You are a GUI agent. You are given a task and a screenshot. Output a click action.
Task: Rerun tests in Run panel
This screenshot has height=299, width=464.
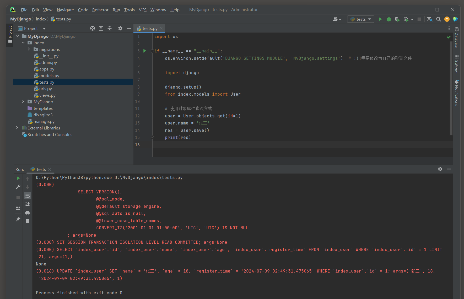tap(18, 178)
